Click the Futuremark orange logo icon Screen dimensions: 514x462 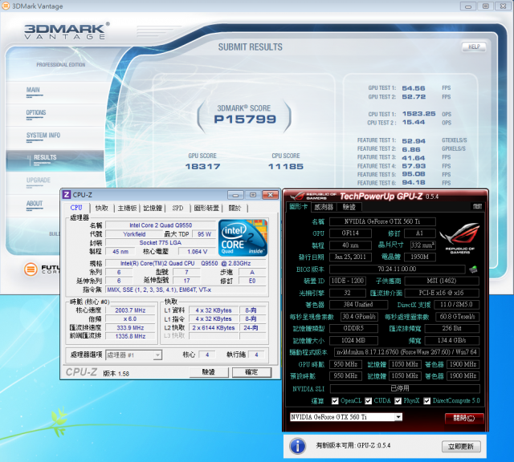click(31, 269)
